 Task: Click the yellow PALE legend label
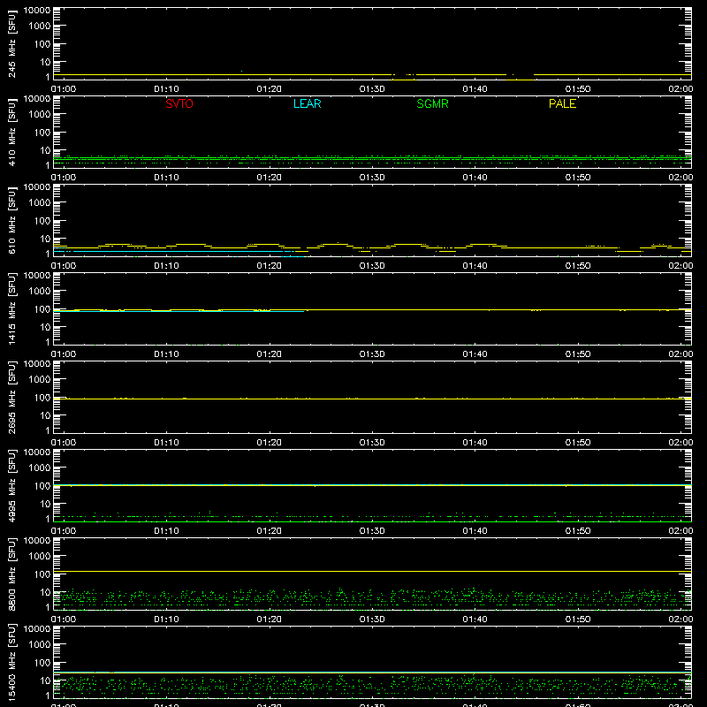(562, 103)
